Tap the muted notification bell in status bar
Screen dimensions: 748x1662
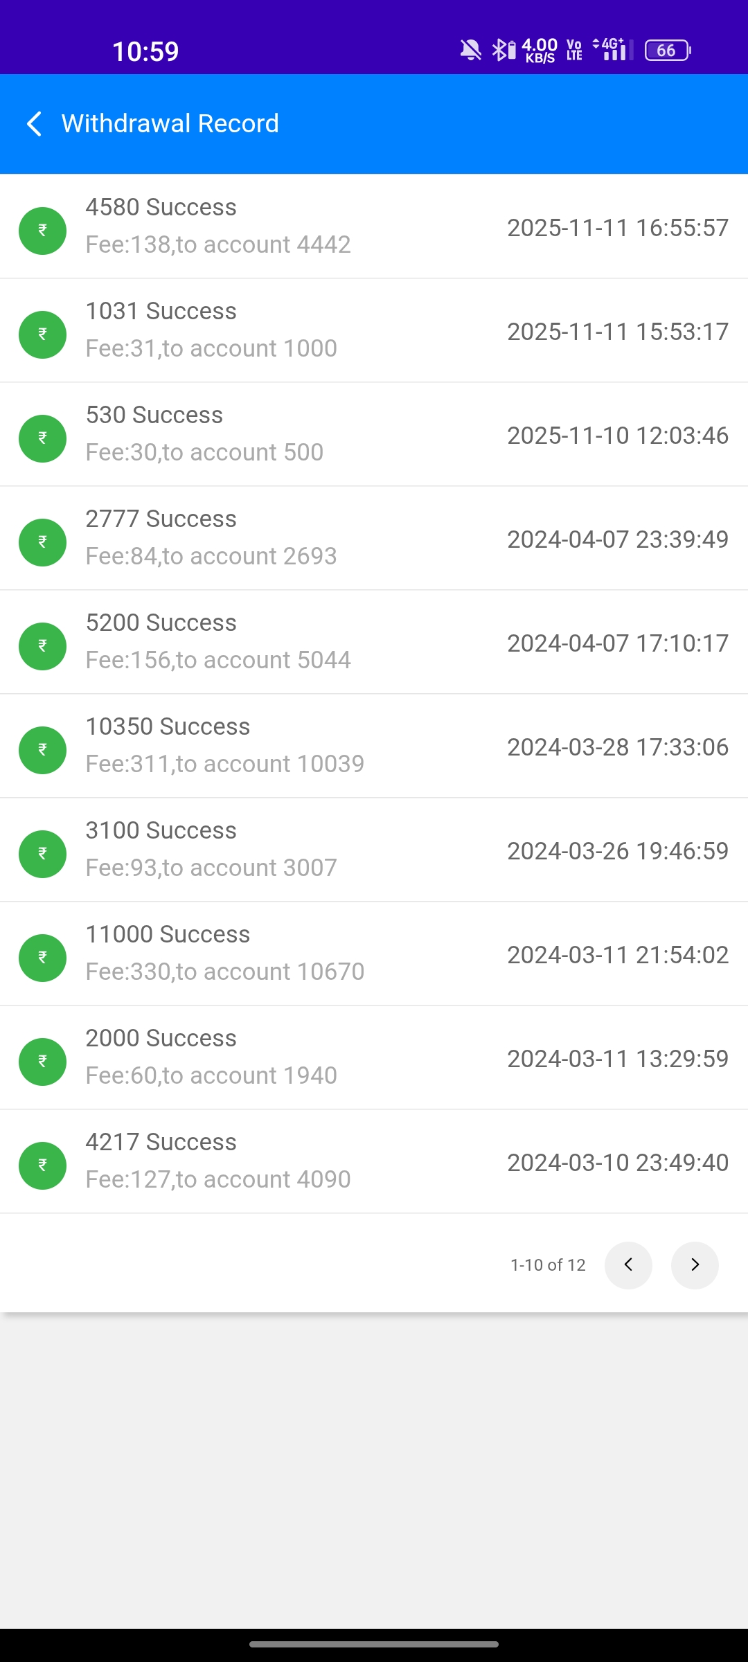(x=470, y=50)
